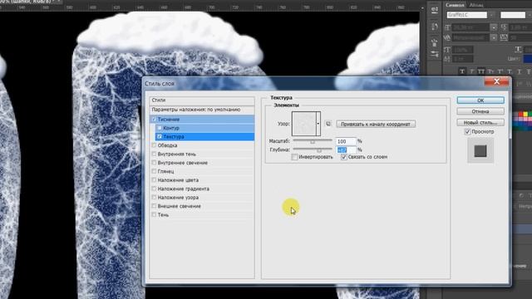Enable the Контур sub-effect checkbox
The height and width of the screenshot is (299, 532).
pyautogui.click(x=160, y=128)
